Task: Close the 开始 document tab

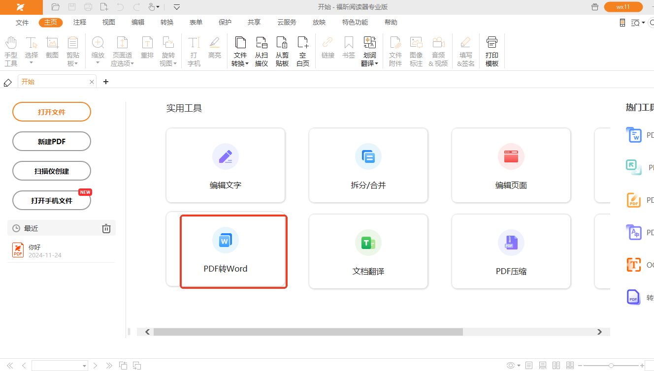Action: click(x=92, y=82)
